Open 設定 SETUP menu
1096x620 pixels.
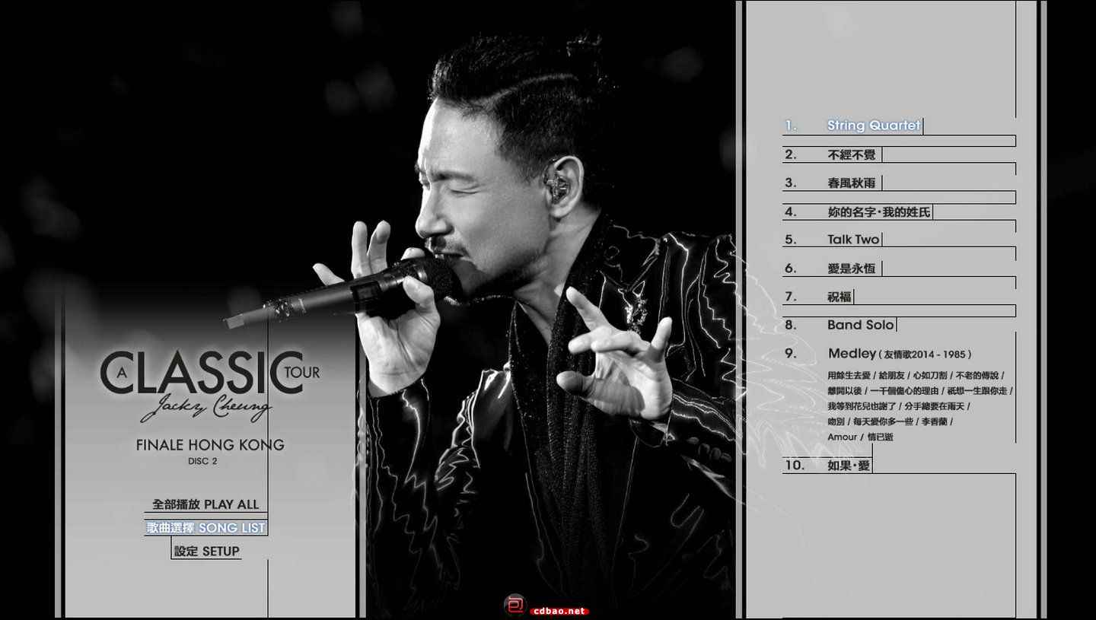[206, 551]
